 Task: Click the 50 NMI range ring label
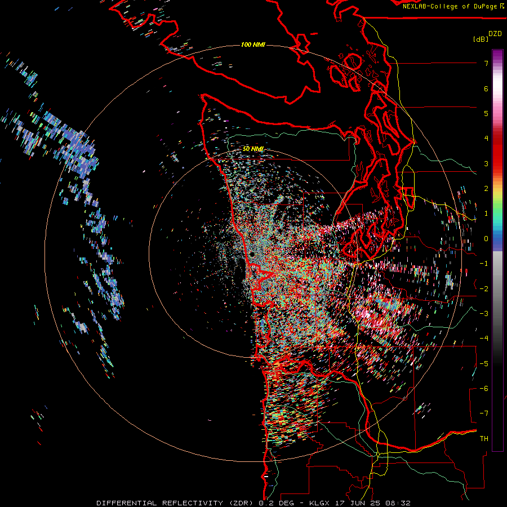pyautogui.click(x=253, y=149)
